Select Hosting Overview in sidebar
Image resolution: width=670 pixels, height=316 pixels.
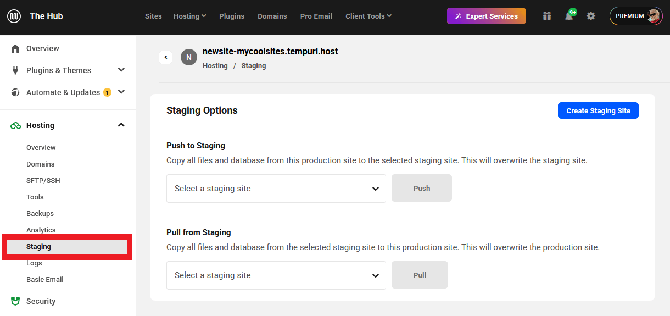pos(41,147)
